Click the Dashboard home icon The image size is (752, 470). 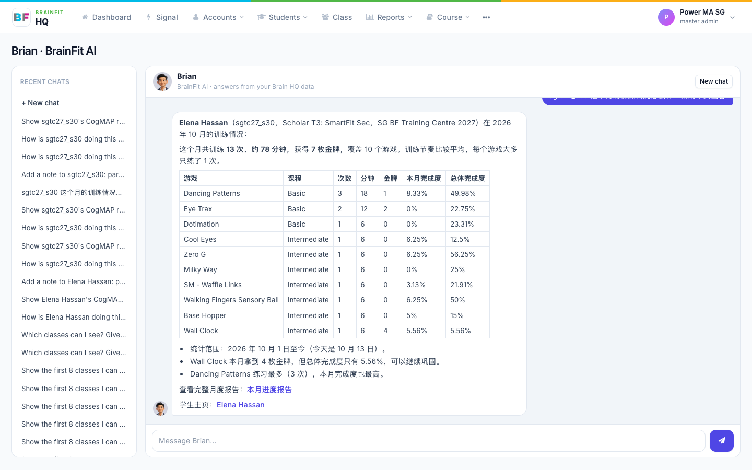click(x=85, y=17)
